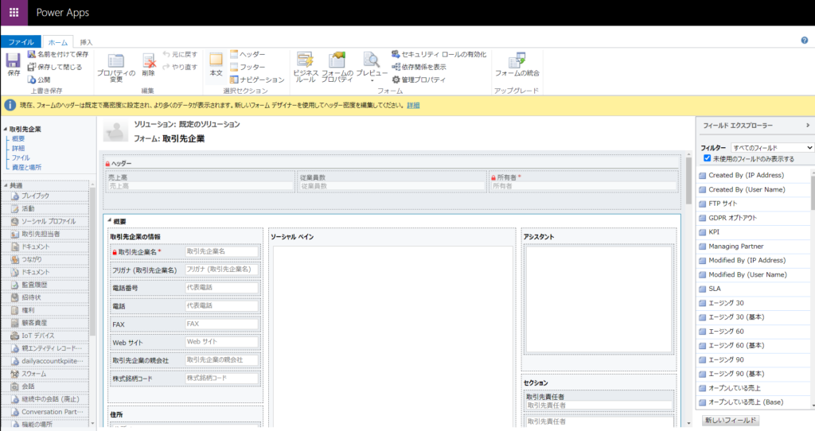Select the オープンしている売上 field
The height and width of the screenshot is (431, 815).
click(x=754, y=388)
